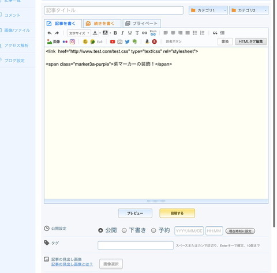Image resolution: width=277 pixels, height=273 pixels.
Task: Select the 予約 scheduled radio button
Action: [x=154, y=230]
